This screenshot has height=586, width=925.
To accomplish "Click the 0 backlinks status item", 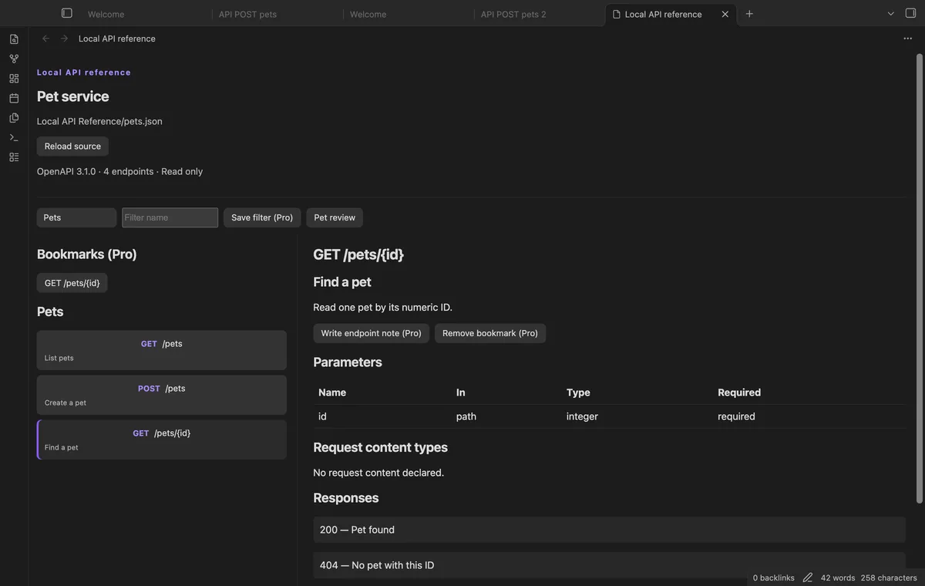I will (773, 578).
